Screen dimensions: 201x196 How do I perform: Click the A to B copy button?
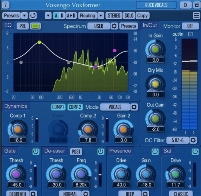(71, 15)
